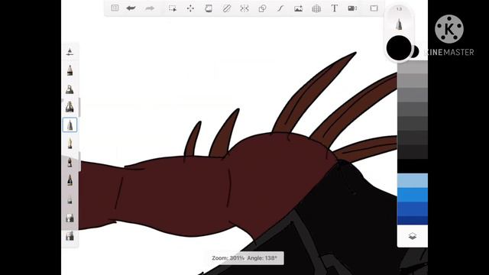Tap the Zoom 301% Angle 138° readout
The width and height of the screenshot is (489, 275).
(x=244, y=258)
